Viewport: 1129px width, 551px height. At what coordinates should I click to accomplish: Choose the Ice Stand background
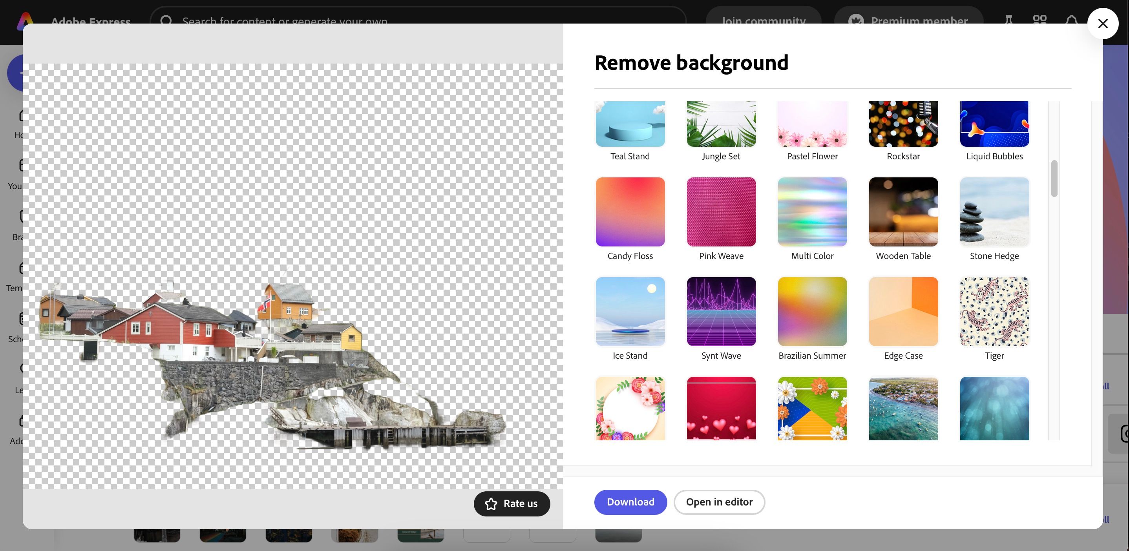[630, 312]
